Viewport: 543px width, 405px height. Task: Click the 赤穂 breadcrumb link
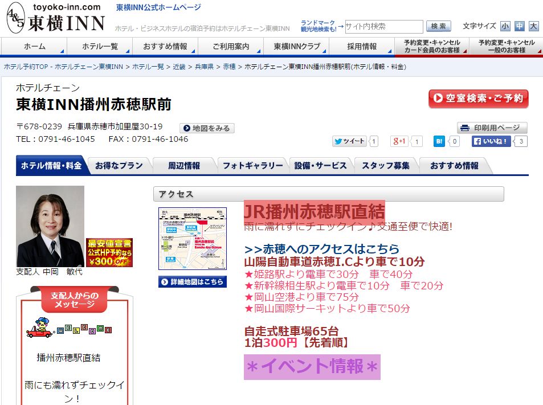click(x=229, y=67)
